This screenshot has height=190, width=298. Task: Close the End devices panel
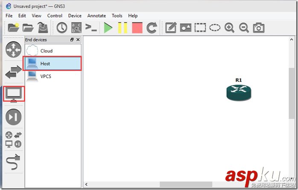coord(78,40)
